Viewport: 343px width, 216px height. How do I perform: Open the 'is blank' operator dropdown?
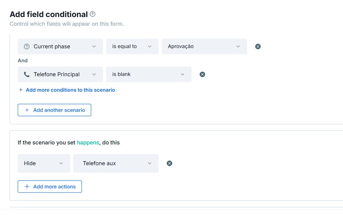point(149,74)
